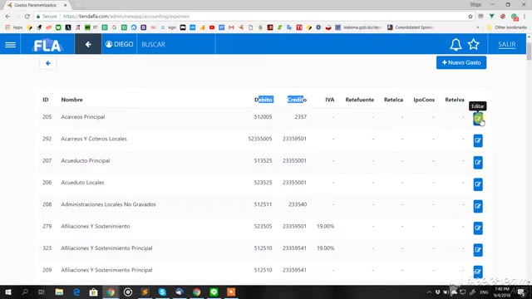Edit the Acueducto Principal row

click(x=478, y=163)
